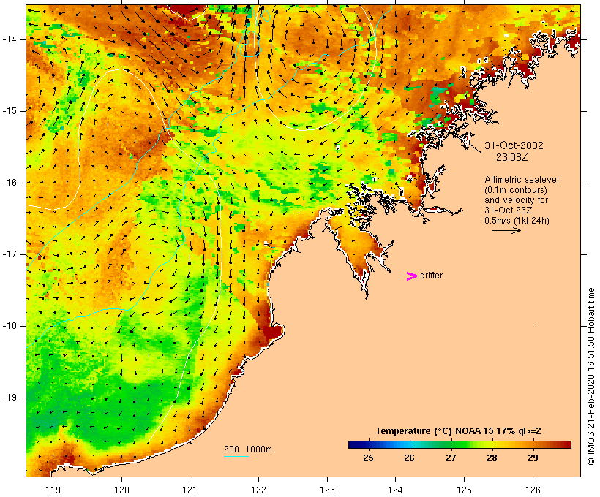The image size is (600, 497).
Task: Click latitude axis label -16
Action: pyautogui.click(x=9, y=183)
